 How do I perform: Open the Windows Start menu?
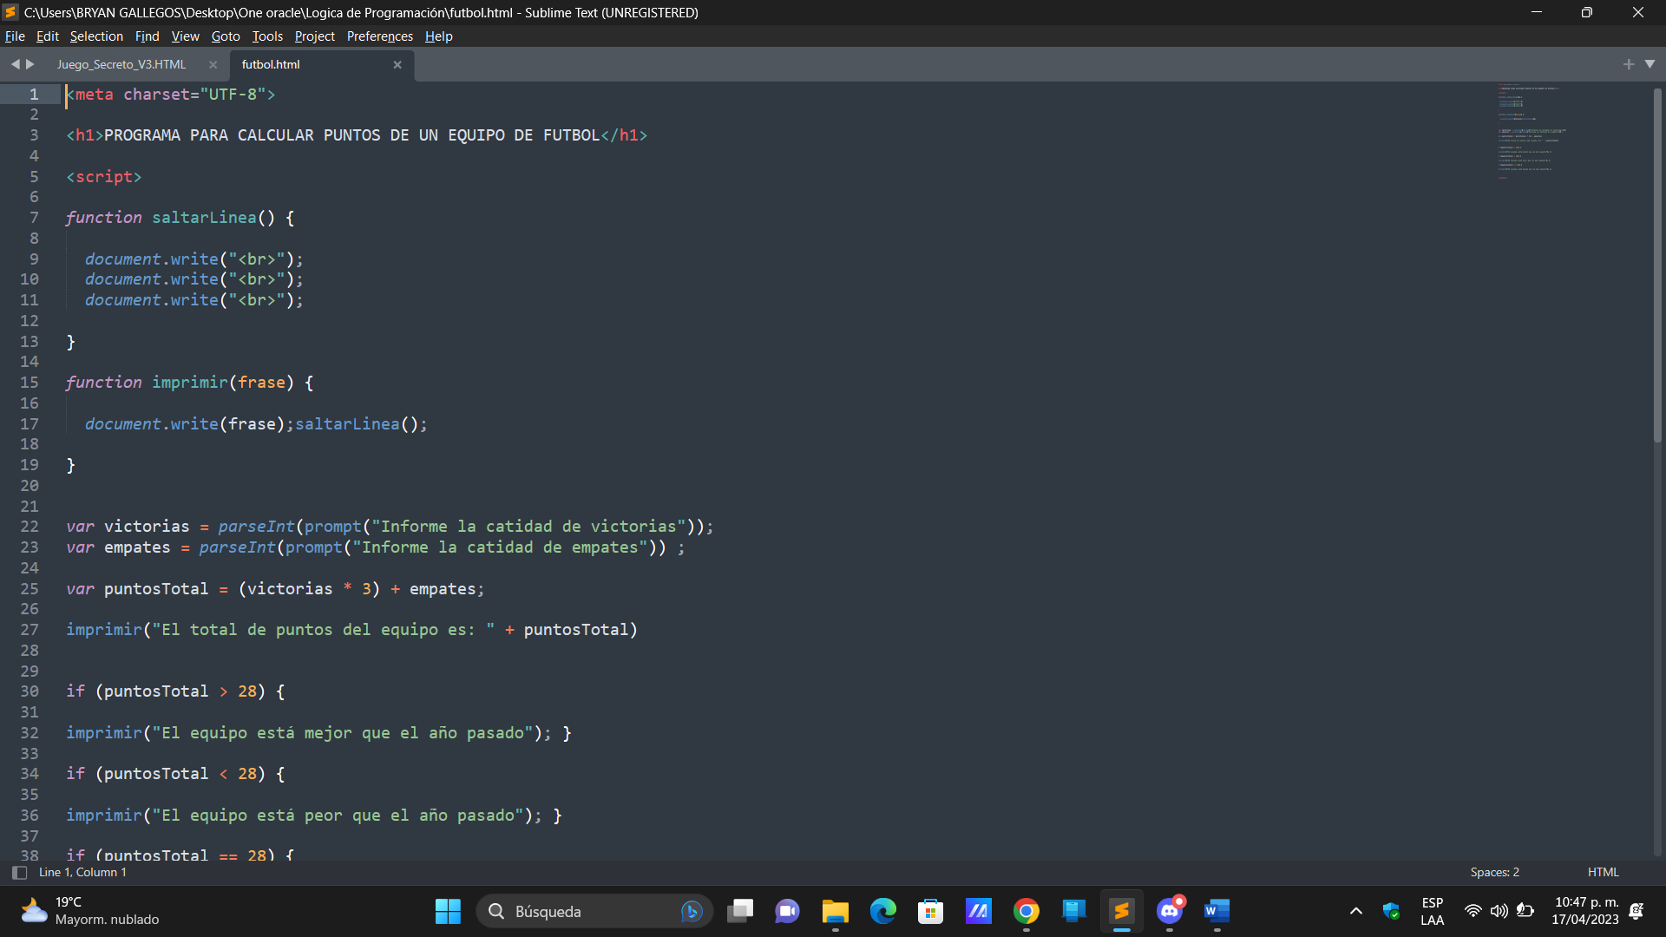tap(448, 911)
